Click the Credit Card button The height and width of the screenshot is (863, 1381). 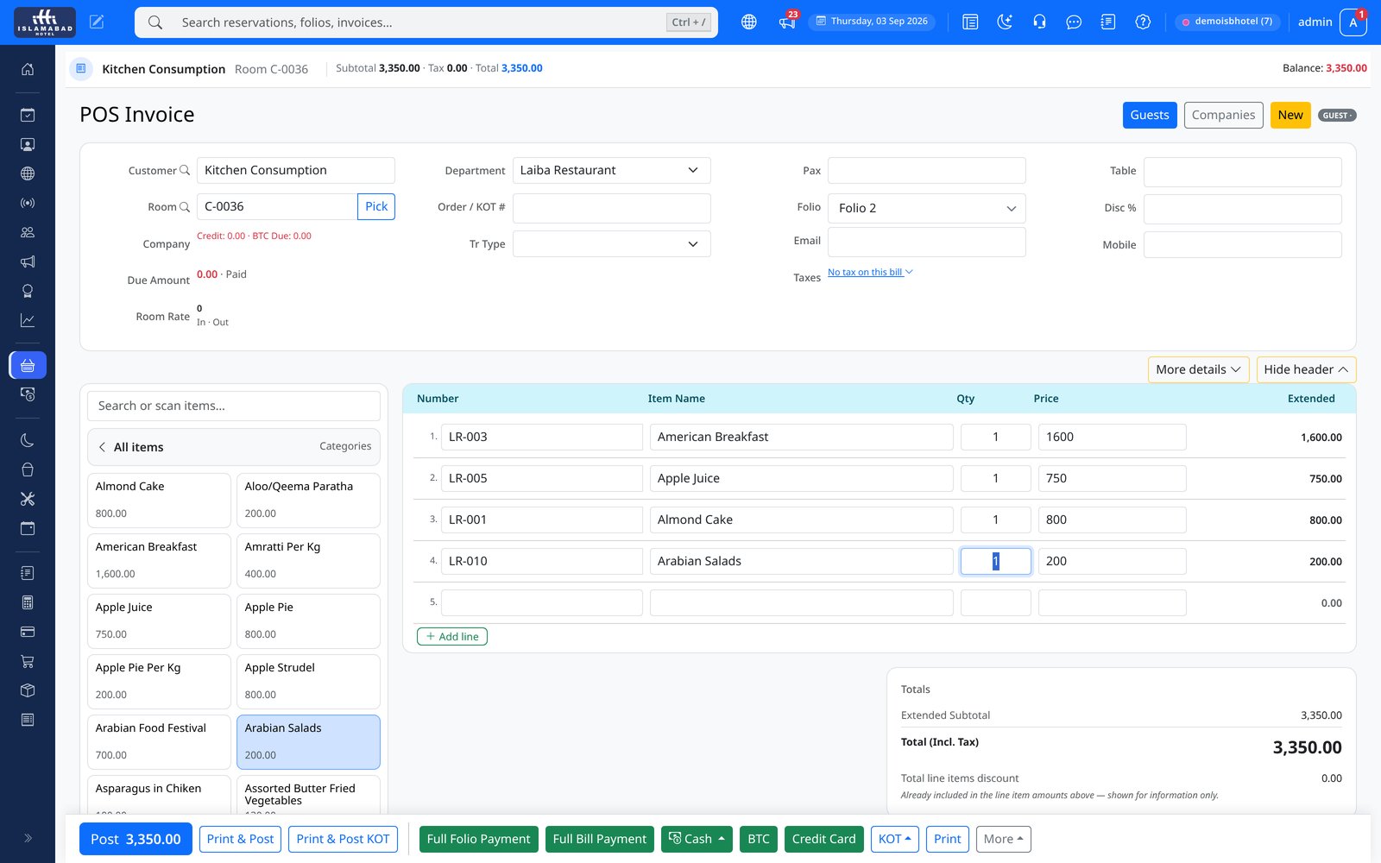(823, 839)
